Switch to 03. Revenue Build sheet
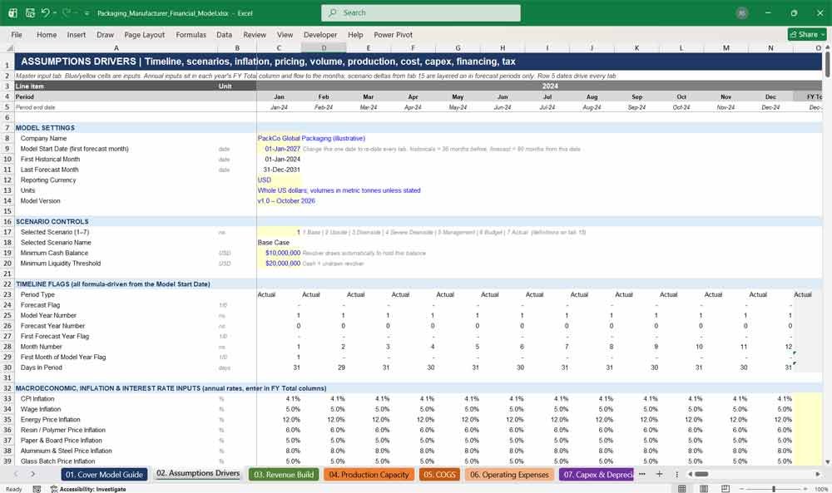 pos(284,475)
